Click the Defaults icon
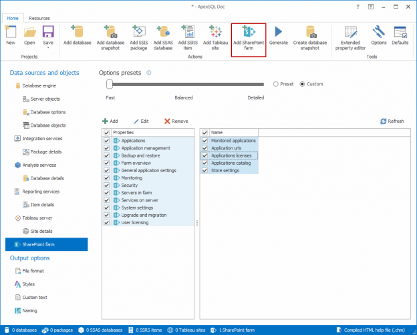Screen dimensions: 417x335 400,35
